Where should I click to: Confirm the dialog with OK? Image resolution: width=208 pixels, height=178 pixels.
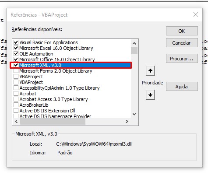pos(182,31)
